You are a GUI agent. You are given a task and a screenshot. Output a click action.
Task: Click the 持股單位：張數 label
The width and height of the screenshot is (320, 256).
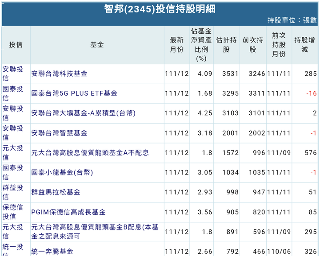[292, 20]
